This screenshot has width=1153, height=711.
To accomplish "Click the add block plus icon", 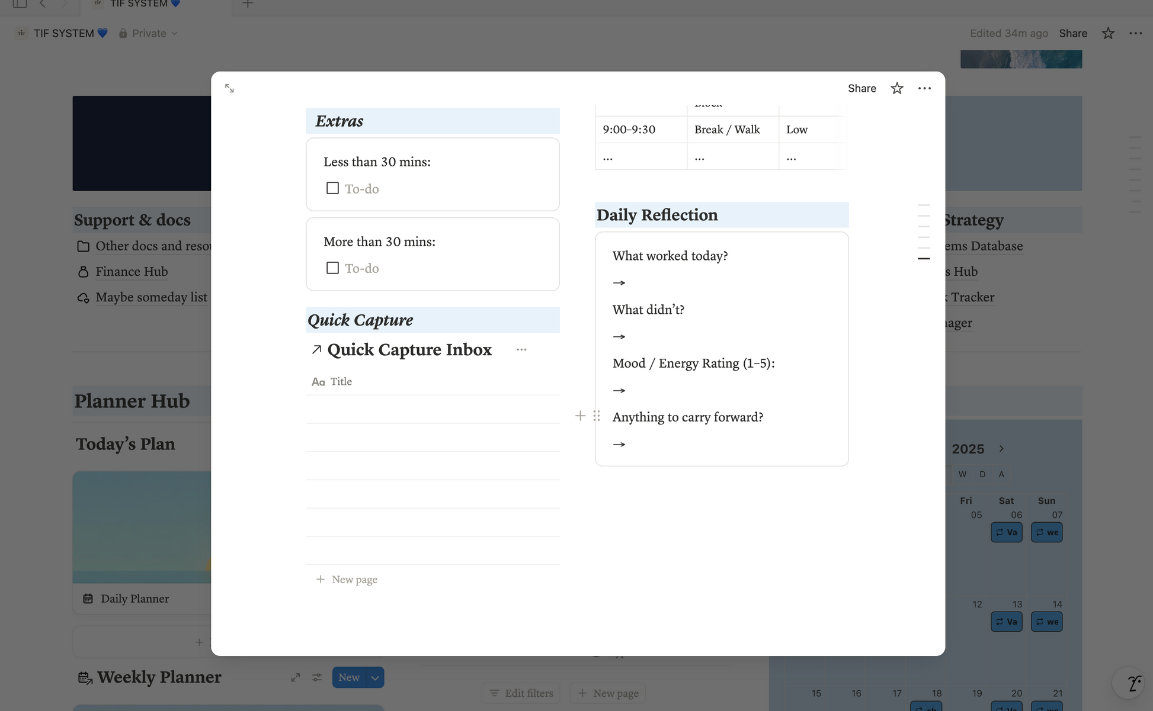I will [580, 416].
